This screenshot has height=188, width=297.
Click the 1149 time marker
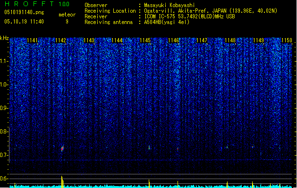[x=259, y=40]
